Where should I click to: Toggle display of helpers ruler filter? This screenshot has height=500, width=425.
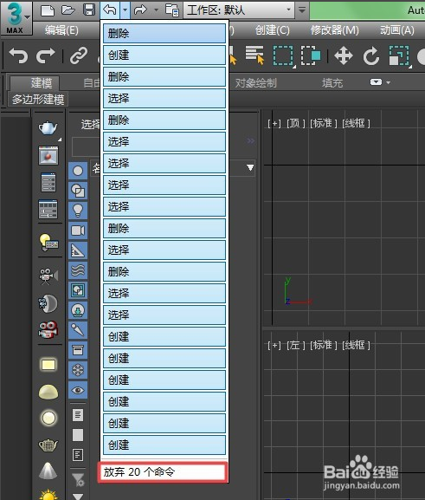point(78,250)
